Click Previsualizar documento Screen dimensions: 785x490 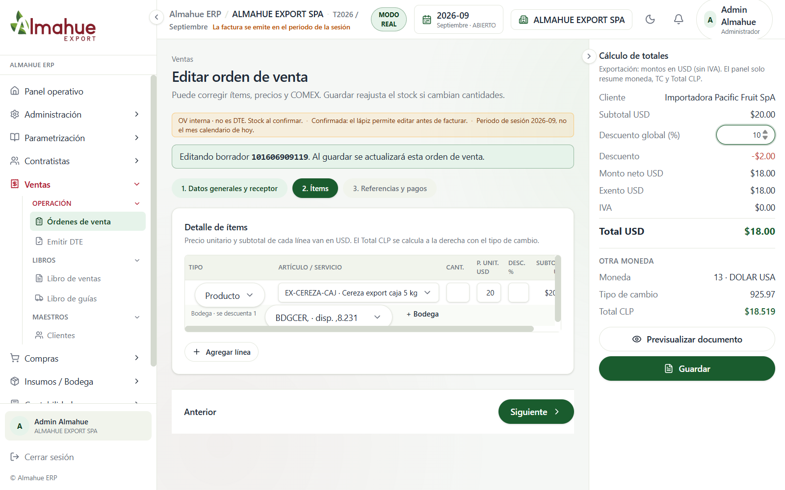[687, 340]
